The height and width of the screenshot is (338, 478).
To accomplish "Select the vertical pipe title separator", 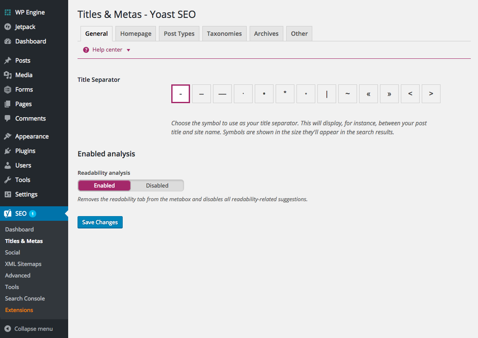I will point(327,94).
